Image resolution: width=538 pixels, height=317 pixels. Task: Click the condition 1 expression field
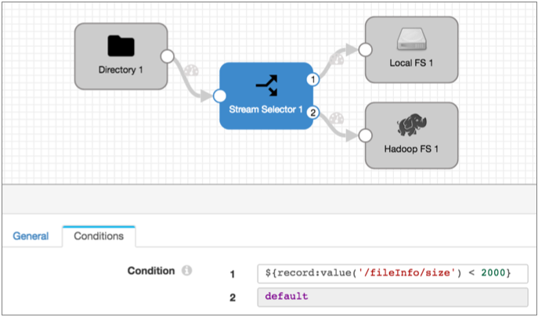click(392, 272)
